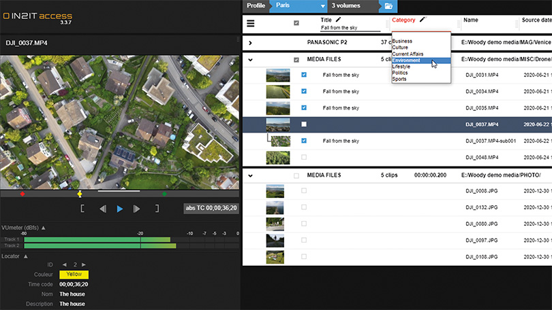Set the mark-in bracket point

pyautogui.click(x=82, y=209)
